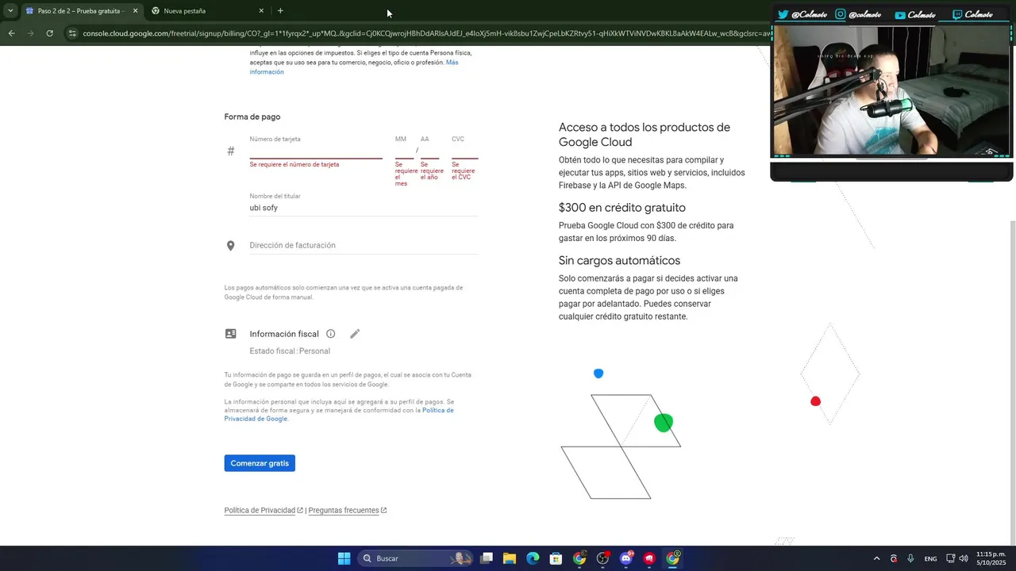Screen dimensions: 1016x571
Task: Click the card number input field
Action: click(x=316, y=151)
